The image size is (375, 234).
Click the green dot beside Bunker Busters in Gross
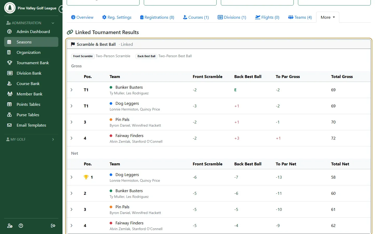(x=111, y=87)
